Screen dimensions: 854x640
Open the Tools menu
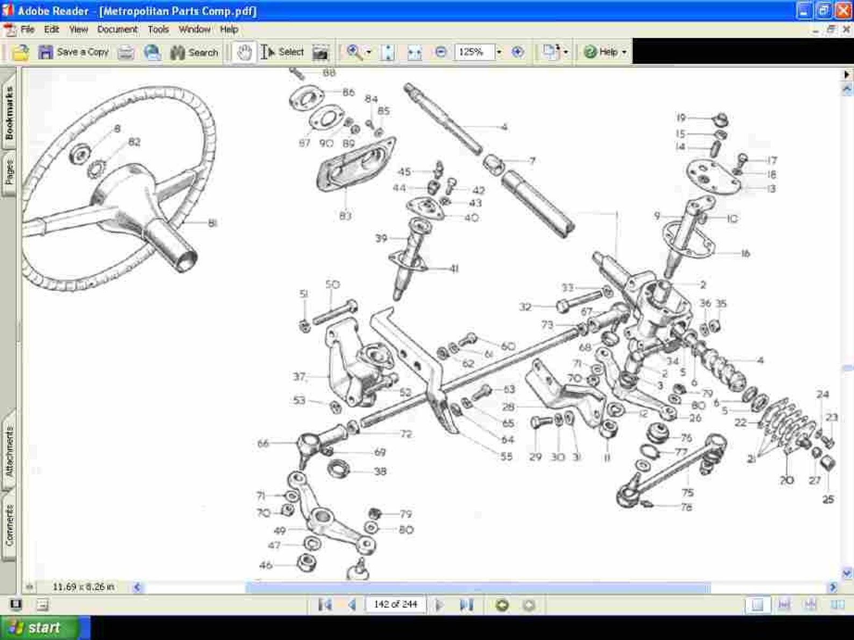click(x=158, y=30)
